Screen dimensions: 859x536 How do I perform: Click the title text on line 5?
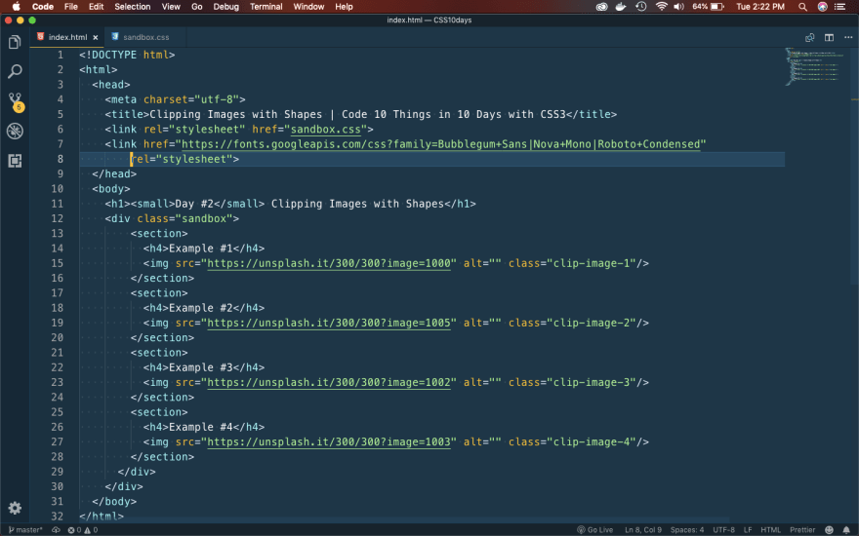pyautogui.click(x=357, y=115)
